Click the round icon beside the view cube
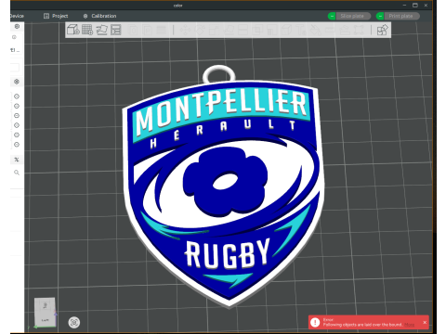 point(74,323)
